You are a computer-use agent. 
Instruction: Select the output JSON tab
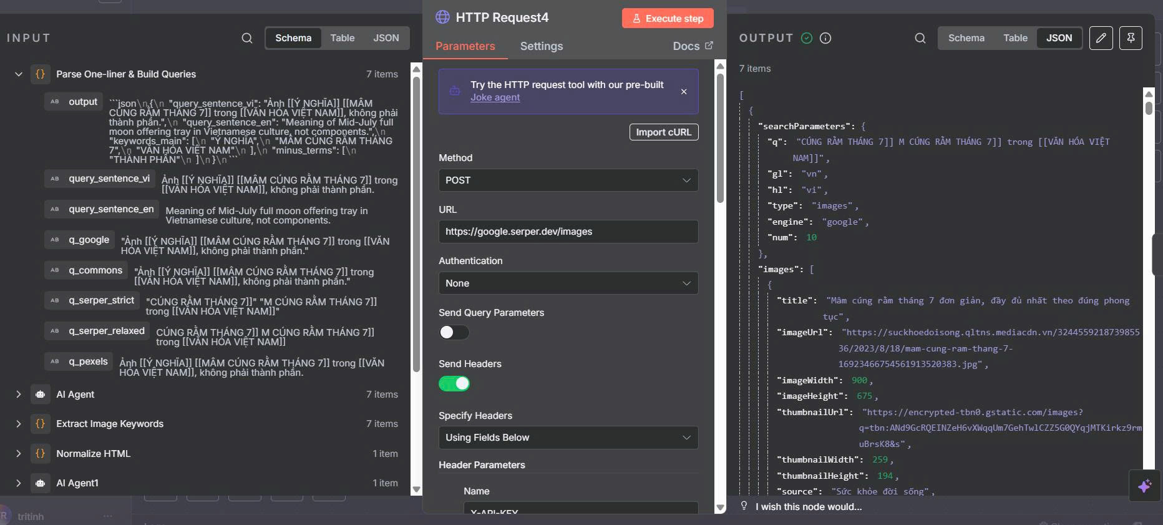pyautogui.click(x=1059, y=38)
